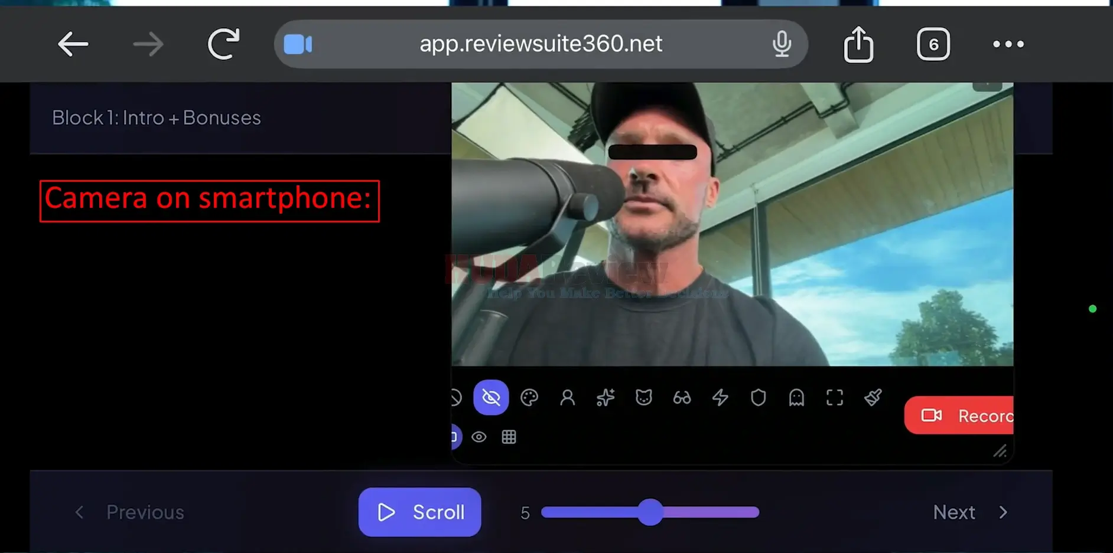Open the Share menu
1113x553 pixels.
(x=858, y=44)
